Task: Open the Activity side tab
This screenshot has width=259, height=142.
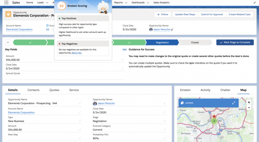Action: coord(205,90)
